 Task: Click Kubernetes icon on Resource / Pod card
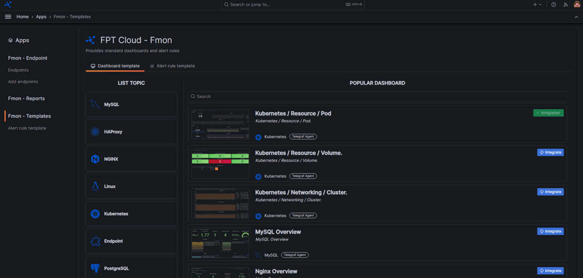point(258,137)
